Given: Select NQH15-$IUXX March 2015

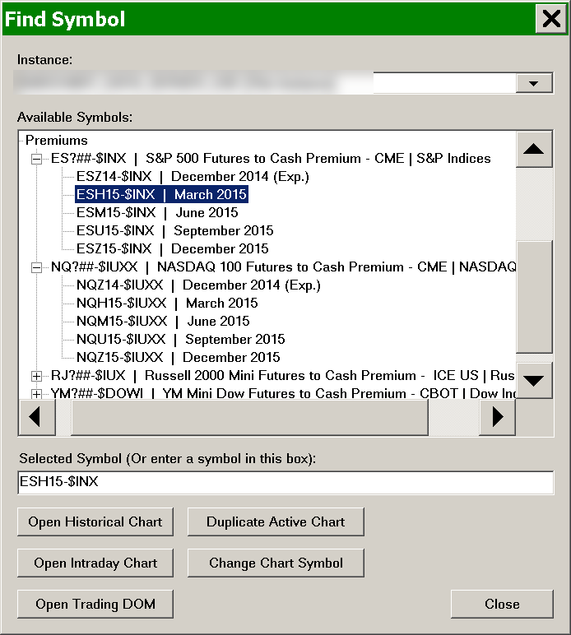Looking at the screenshot, I should [x=167, y=303].
